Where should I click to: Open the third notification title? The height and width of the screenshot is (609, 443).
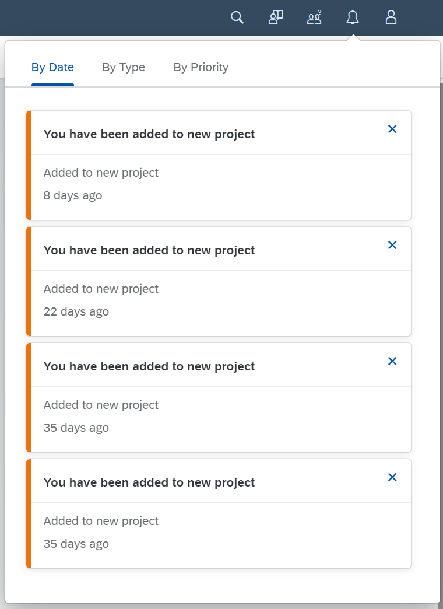coord(149,366)
